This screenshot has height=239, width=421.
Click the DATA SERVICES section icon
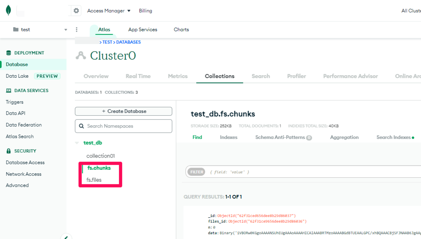pyautogui.click(x=9, y=90)
